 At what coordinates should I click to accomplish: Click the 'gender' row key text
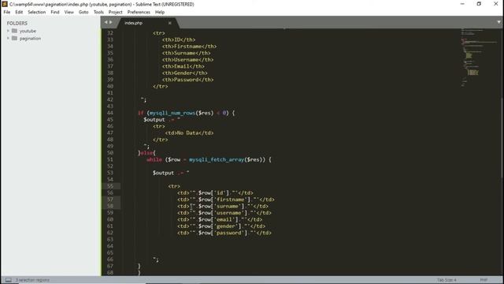click(x=226, y=226)
